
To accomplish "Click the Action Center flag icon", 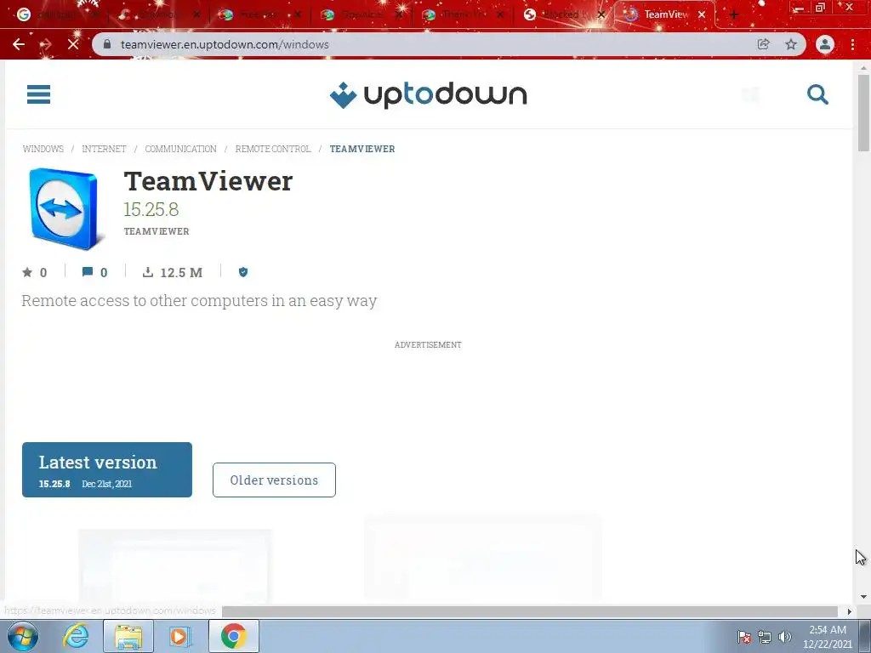I will click(x=744, y=637).
